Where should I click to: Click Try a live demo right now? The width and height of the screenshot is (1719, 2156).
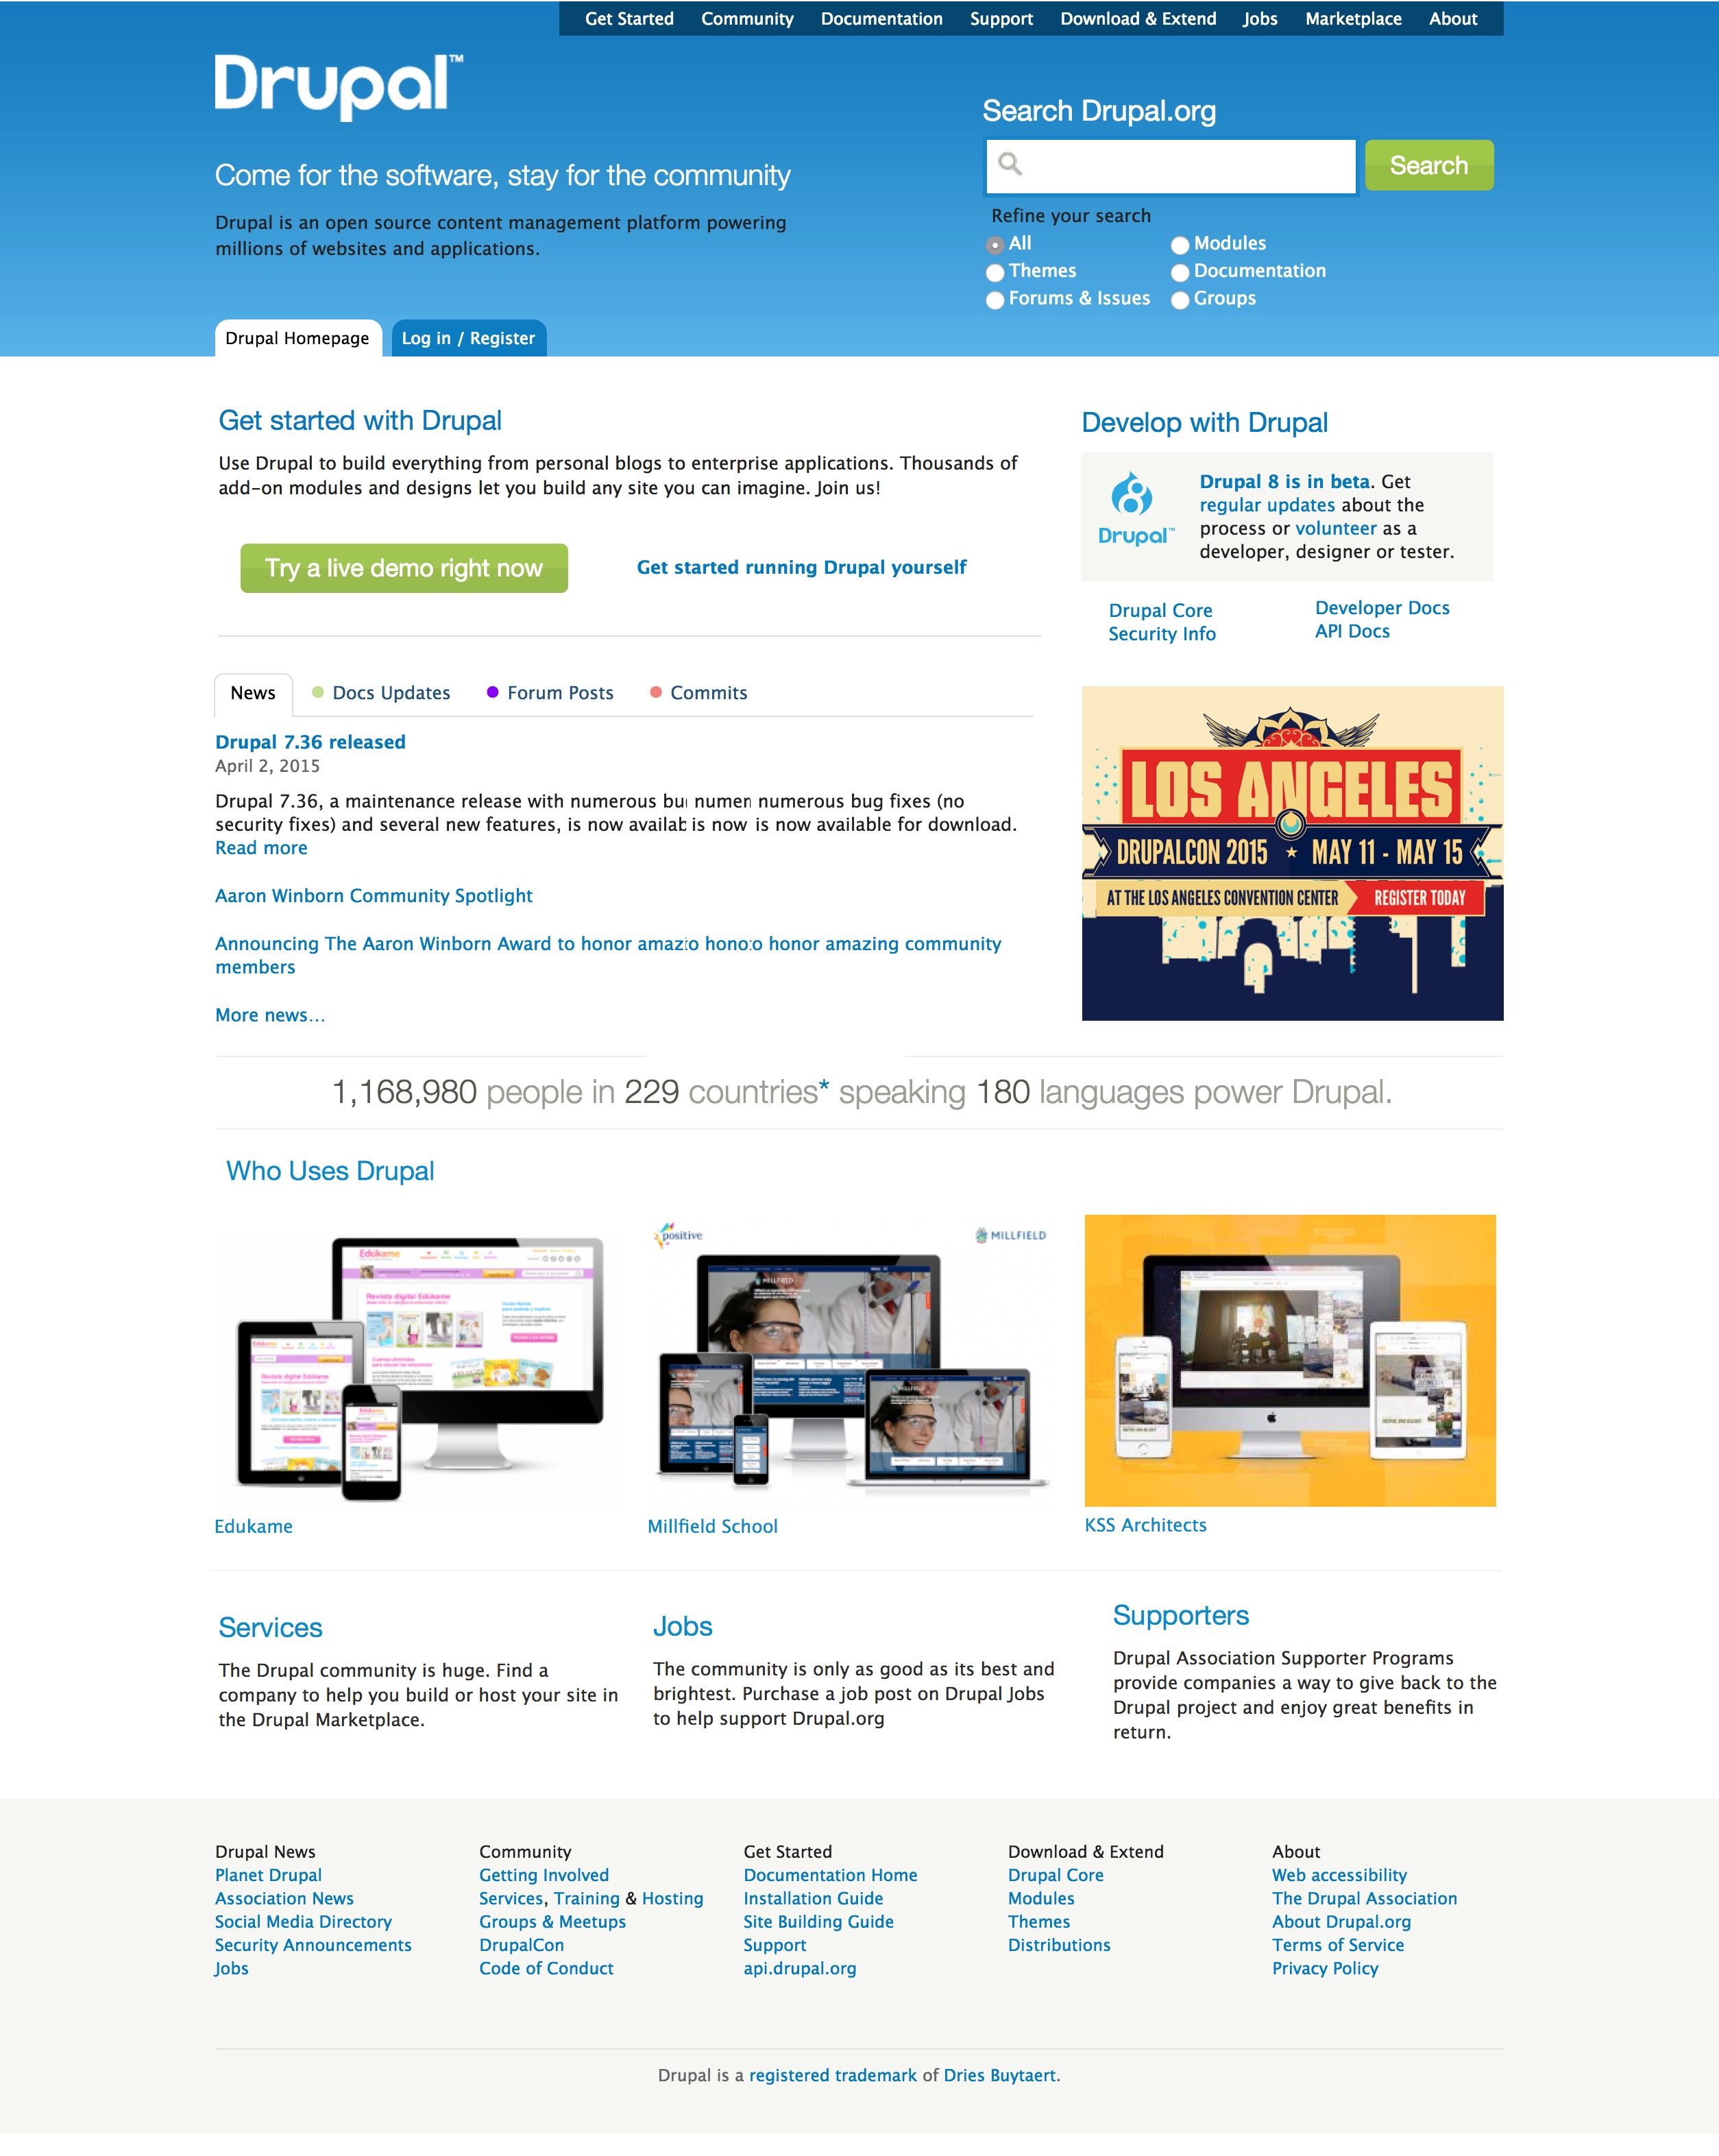[x=404, y=567]
